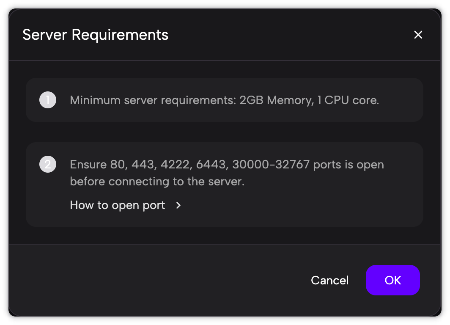The image size is (450, 325).
Task: Click 'before connecting to the server' text
Action: pyautogui.click(x=157, y=182)
